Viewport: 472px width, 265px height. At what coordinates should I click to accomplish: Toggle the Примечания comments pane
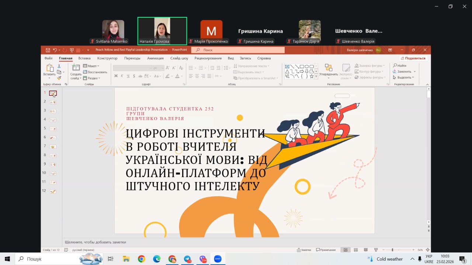(x=326, y=250)
